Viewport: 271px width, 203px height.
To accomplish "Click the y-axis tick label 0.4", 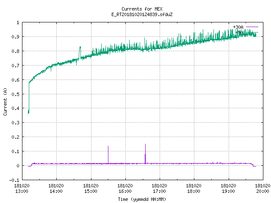I will click(15, 108).
